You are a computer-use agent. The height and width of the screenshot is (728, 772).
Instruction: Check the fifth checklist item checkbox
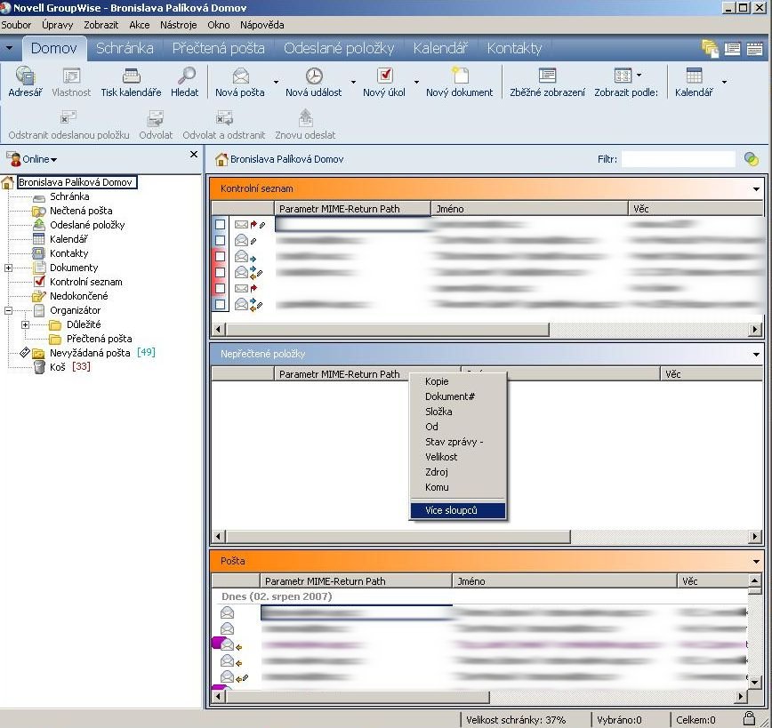coord(220,288)
